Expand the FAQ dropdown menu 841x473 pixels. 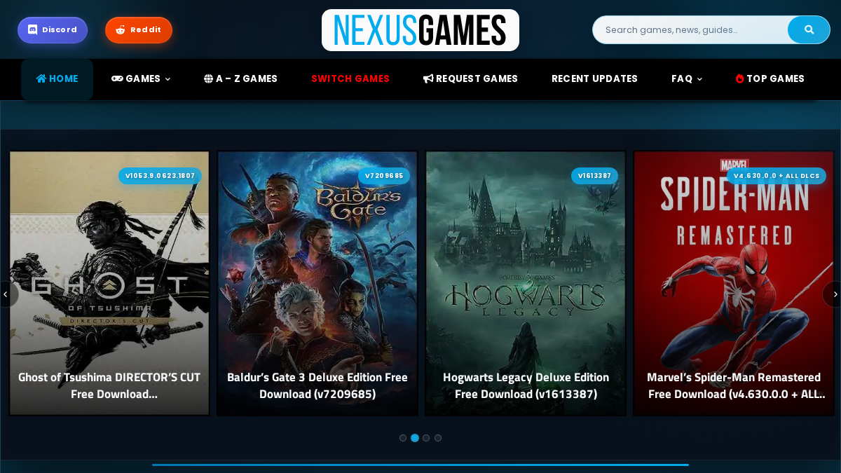coord(687,79)
